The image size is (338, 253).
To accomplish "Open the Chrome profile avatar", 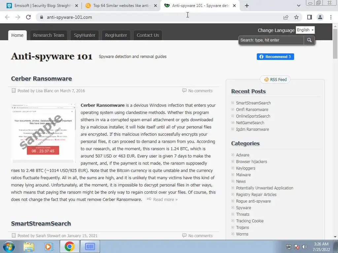I will [320, 17].
